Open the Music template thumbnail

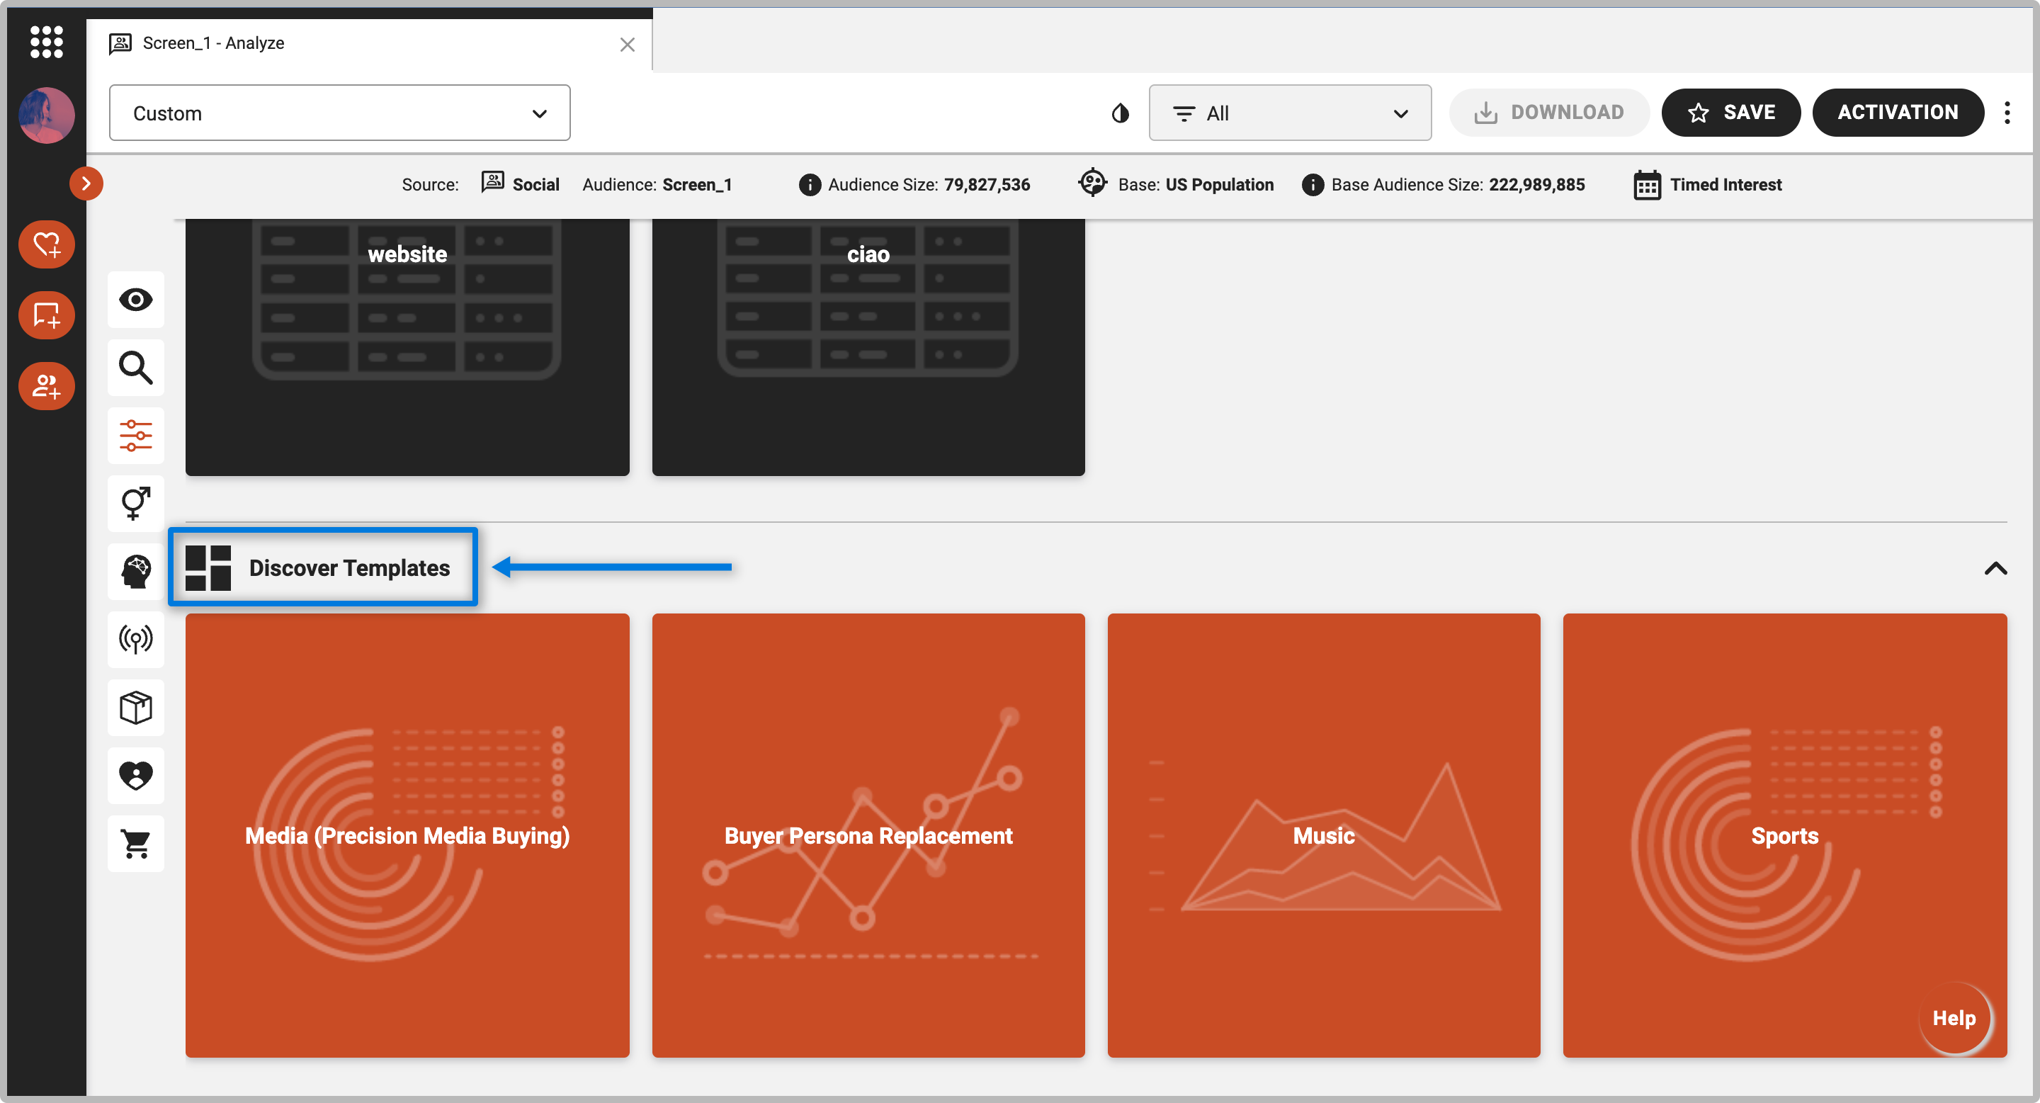(1323, 835)
